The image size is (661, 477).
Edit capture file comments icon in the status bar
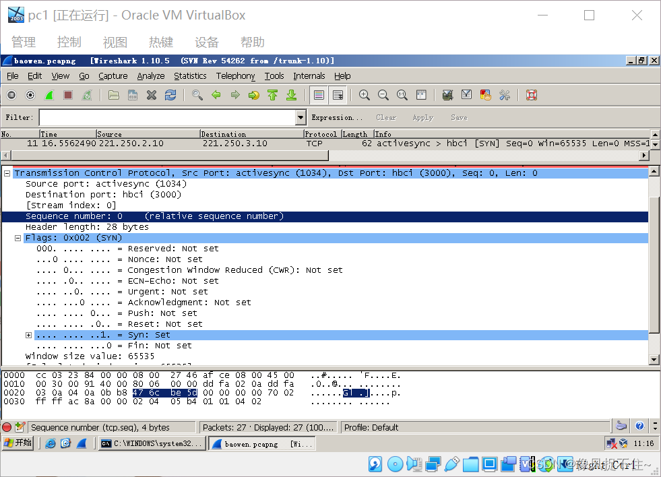pos(20,427)
